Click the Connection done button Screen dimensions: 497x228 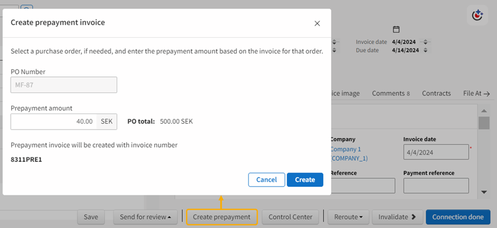point(458,217)
